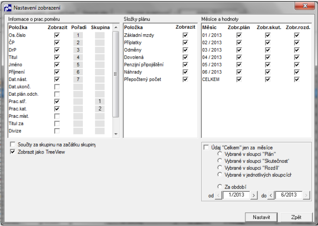Enable Zobrazit for Dat.ukonč.

[x=57, y=87]
